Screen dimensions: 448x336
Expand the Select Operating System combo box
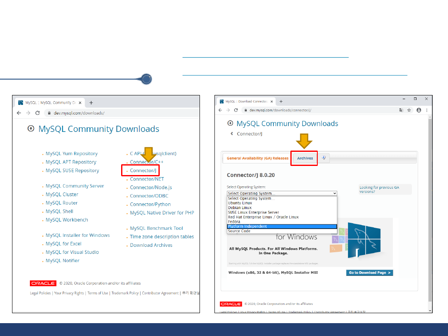pos(282,193)
